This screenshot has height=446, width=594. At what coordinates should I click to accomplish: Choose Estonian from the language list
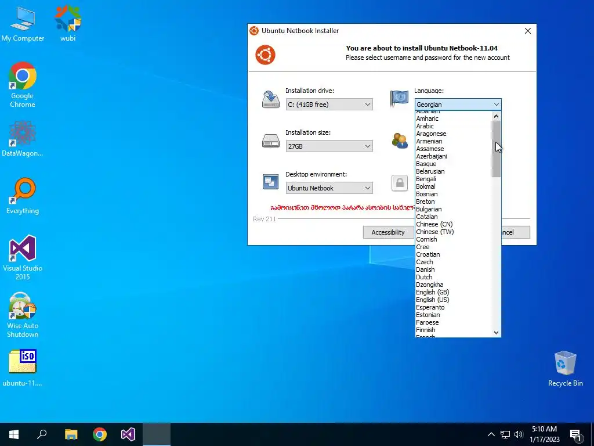pos(453,315)
